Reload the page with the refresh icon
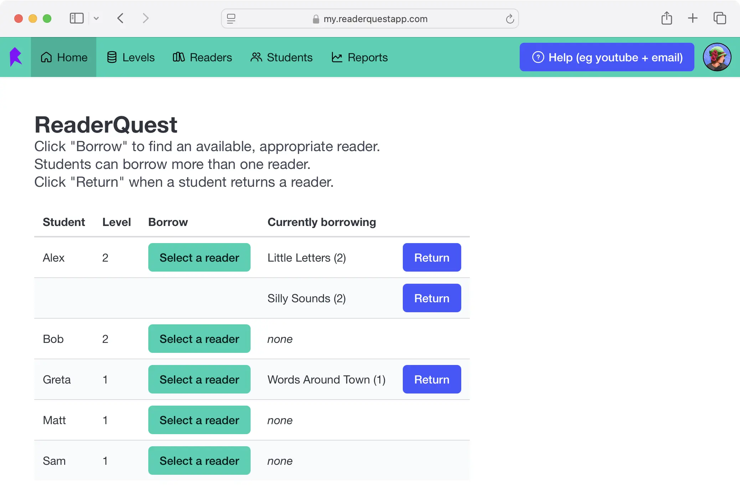This screenshot has width=740, height=499. click(510, 19)
